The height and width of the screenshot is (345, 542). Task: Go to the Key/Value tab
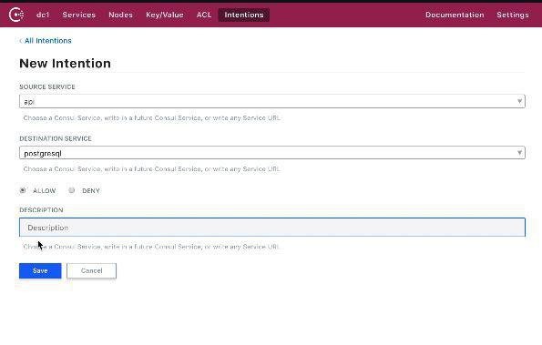(165, 15)
